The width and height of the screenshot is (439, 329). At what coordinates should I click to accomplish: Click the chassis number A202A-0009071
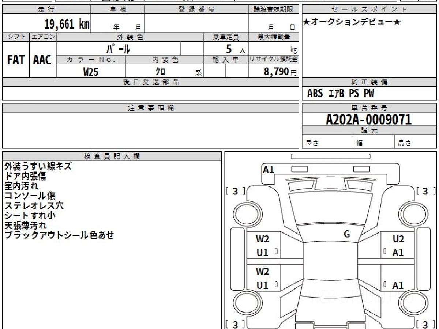click(369, 119)
